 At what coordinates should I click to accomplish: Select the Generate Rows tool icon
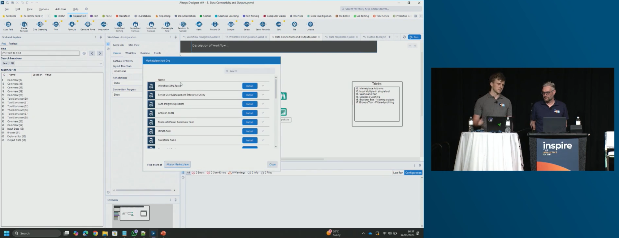point(88,24)
